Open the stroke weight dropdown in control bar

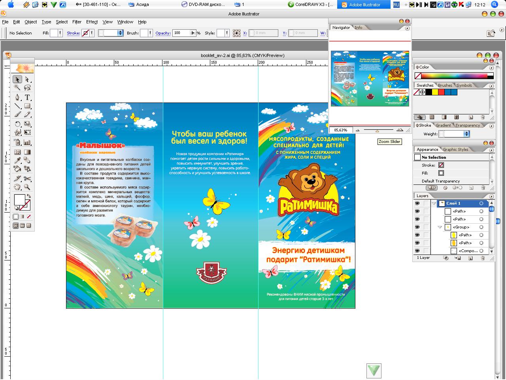(121, 33)
